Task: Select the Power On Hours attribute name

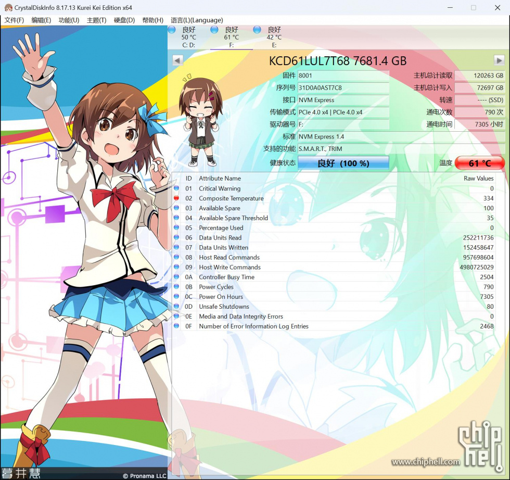Action: pyautogui.click(x=221, y=296)
